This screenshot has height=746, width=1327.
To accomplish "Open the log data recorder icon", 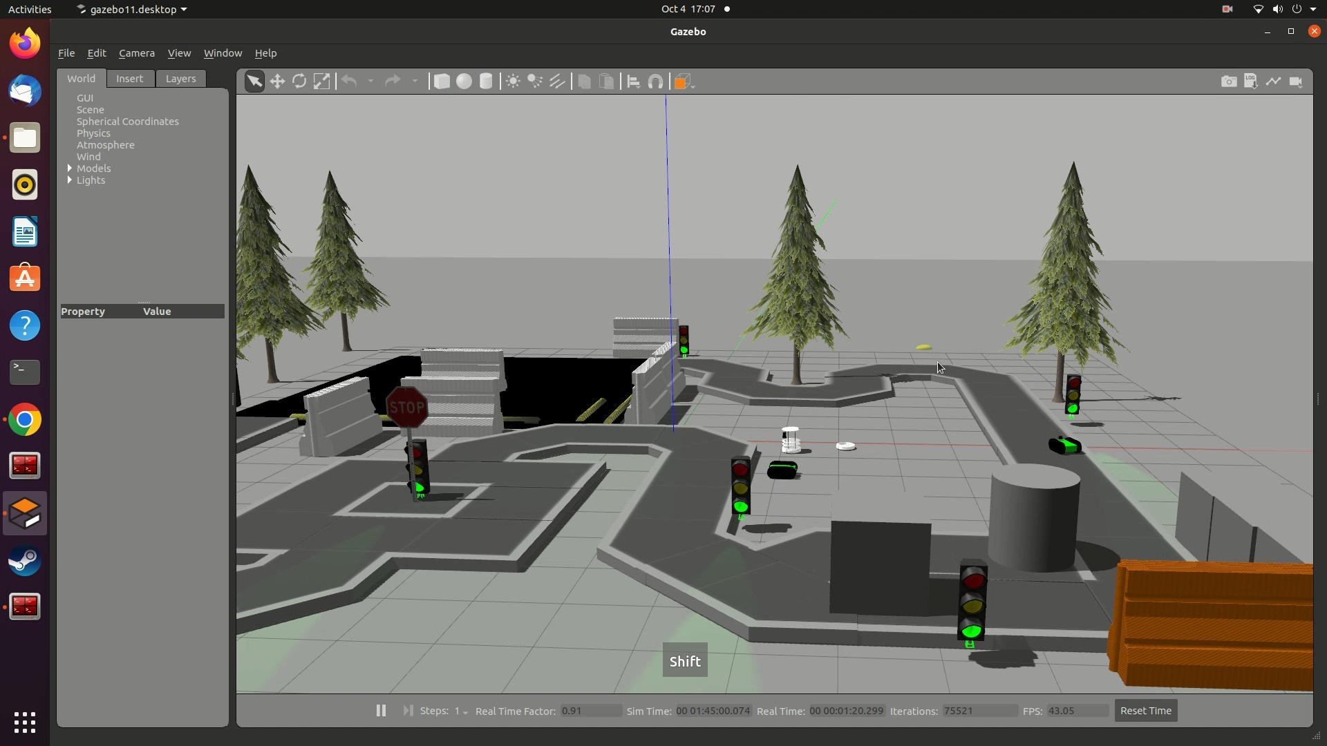I will (x=1251, y=82).
